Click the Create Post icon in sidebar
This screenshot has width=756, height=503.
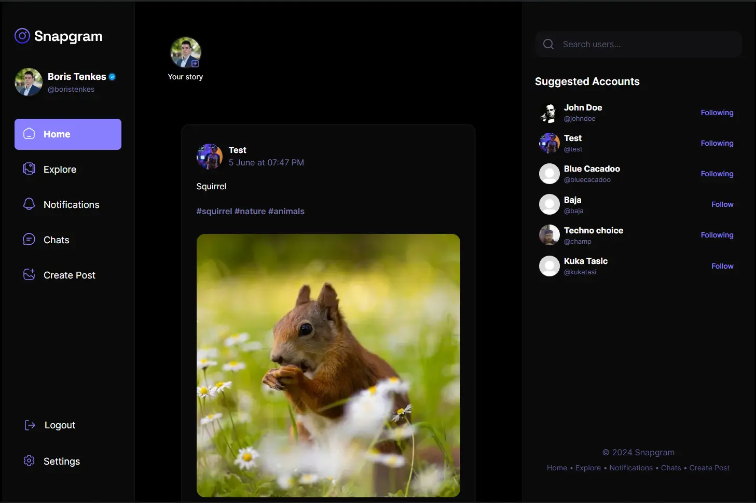[29, 274]
